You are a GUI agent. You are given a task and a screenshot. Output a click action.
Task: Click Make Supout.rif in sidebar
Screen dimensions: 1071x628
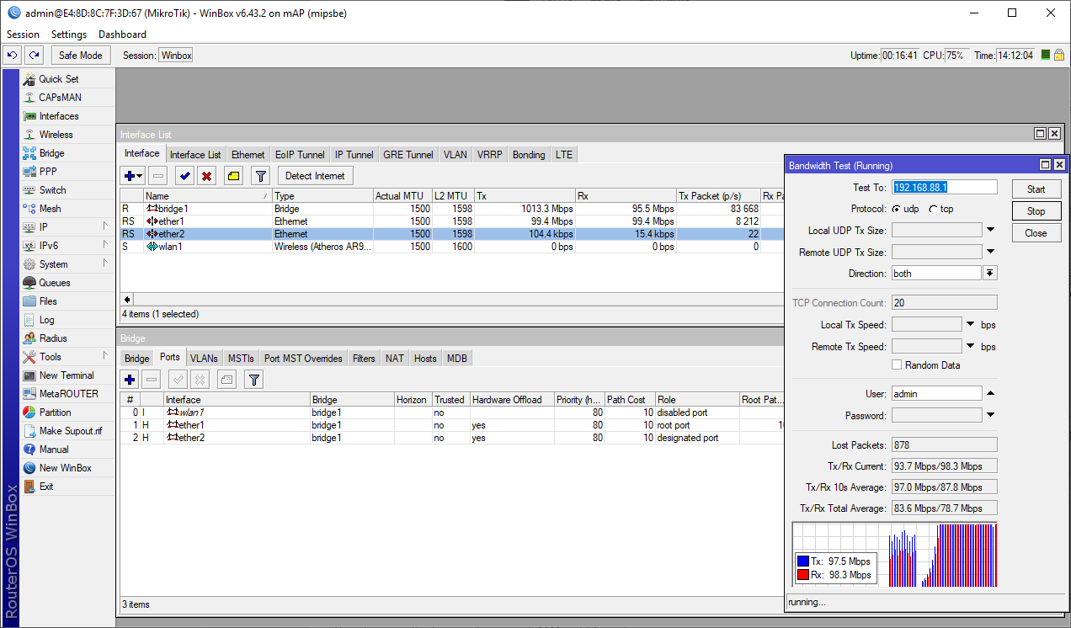[71, 431]
